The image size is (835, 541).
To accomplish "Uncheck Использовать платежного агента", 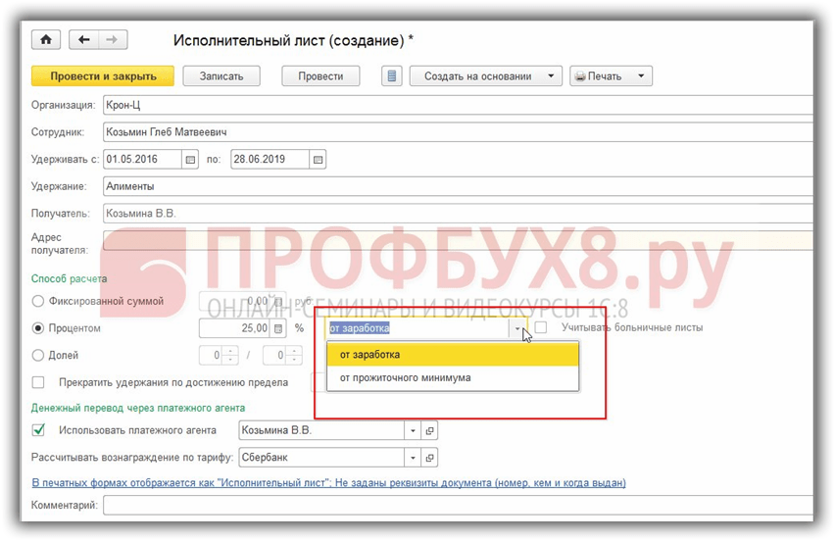I will [39, 429].
